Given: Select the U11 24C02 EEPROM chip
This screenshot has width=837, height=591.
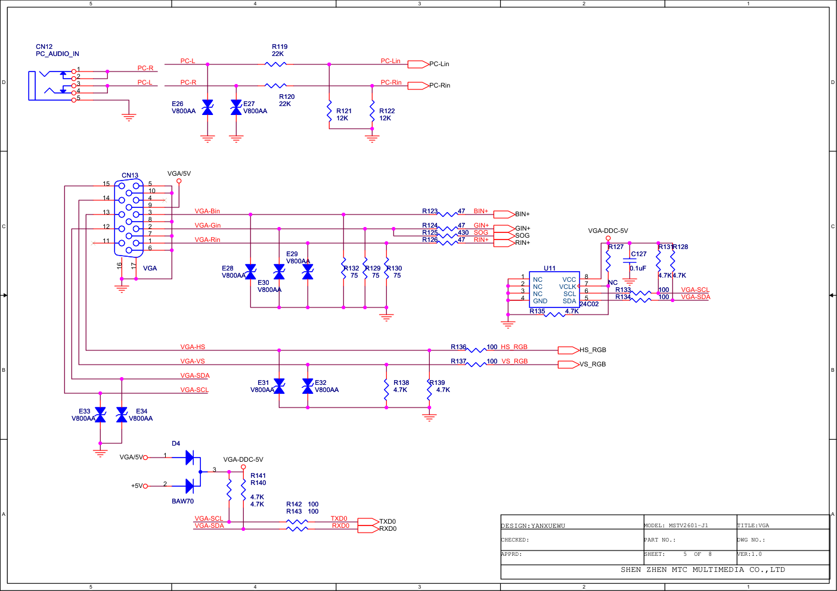Looking at the screenshot, I should [x=553, y=290].
